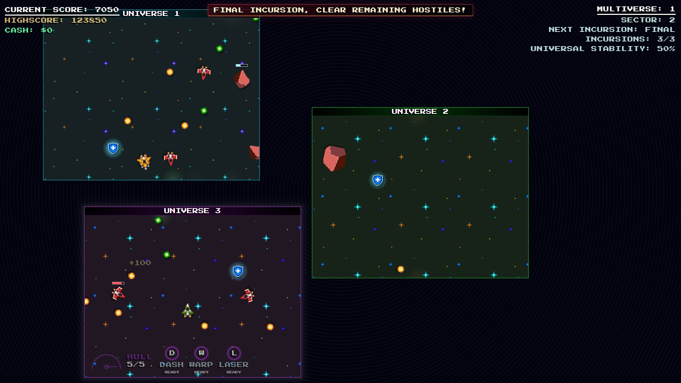Click the green orb under the Universe 3 title

(x=158, y=220)
